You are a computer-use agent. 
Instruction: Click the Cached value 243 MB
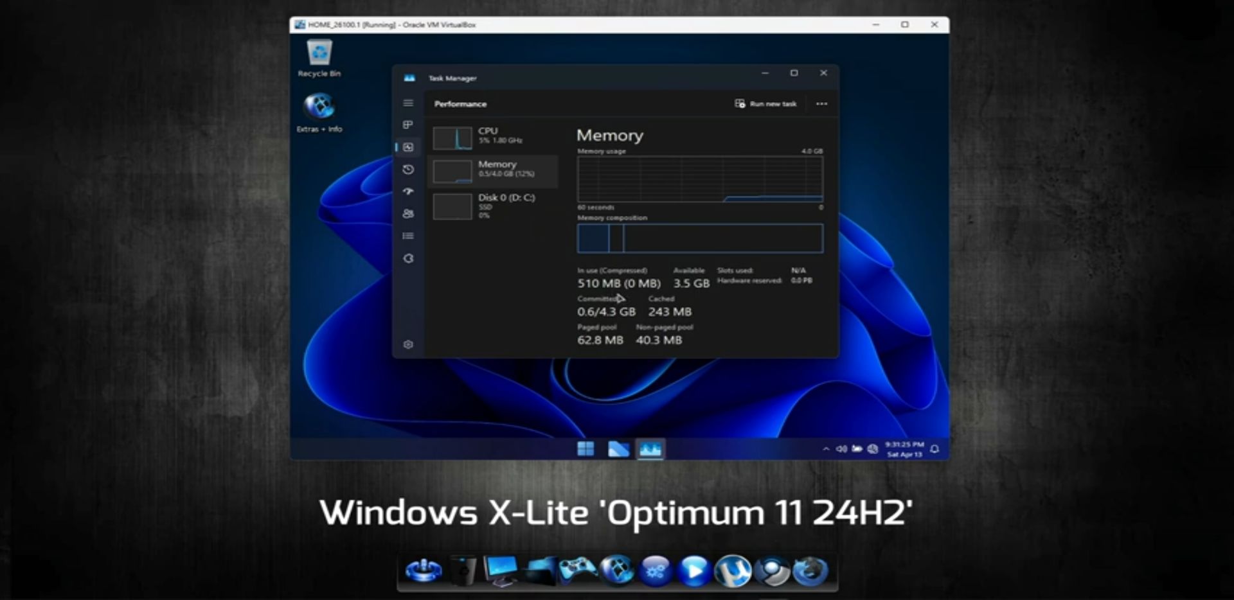(x=670, y=312)
